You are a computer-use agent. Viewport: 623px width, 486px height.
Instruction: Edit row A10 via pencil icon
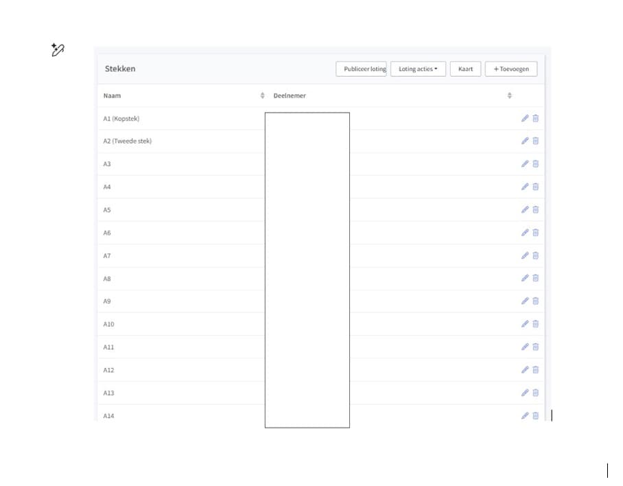[525, 324]
